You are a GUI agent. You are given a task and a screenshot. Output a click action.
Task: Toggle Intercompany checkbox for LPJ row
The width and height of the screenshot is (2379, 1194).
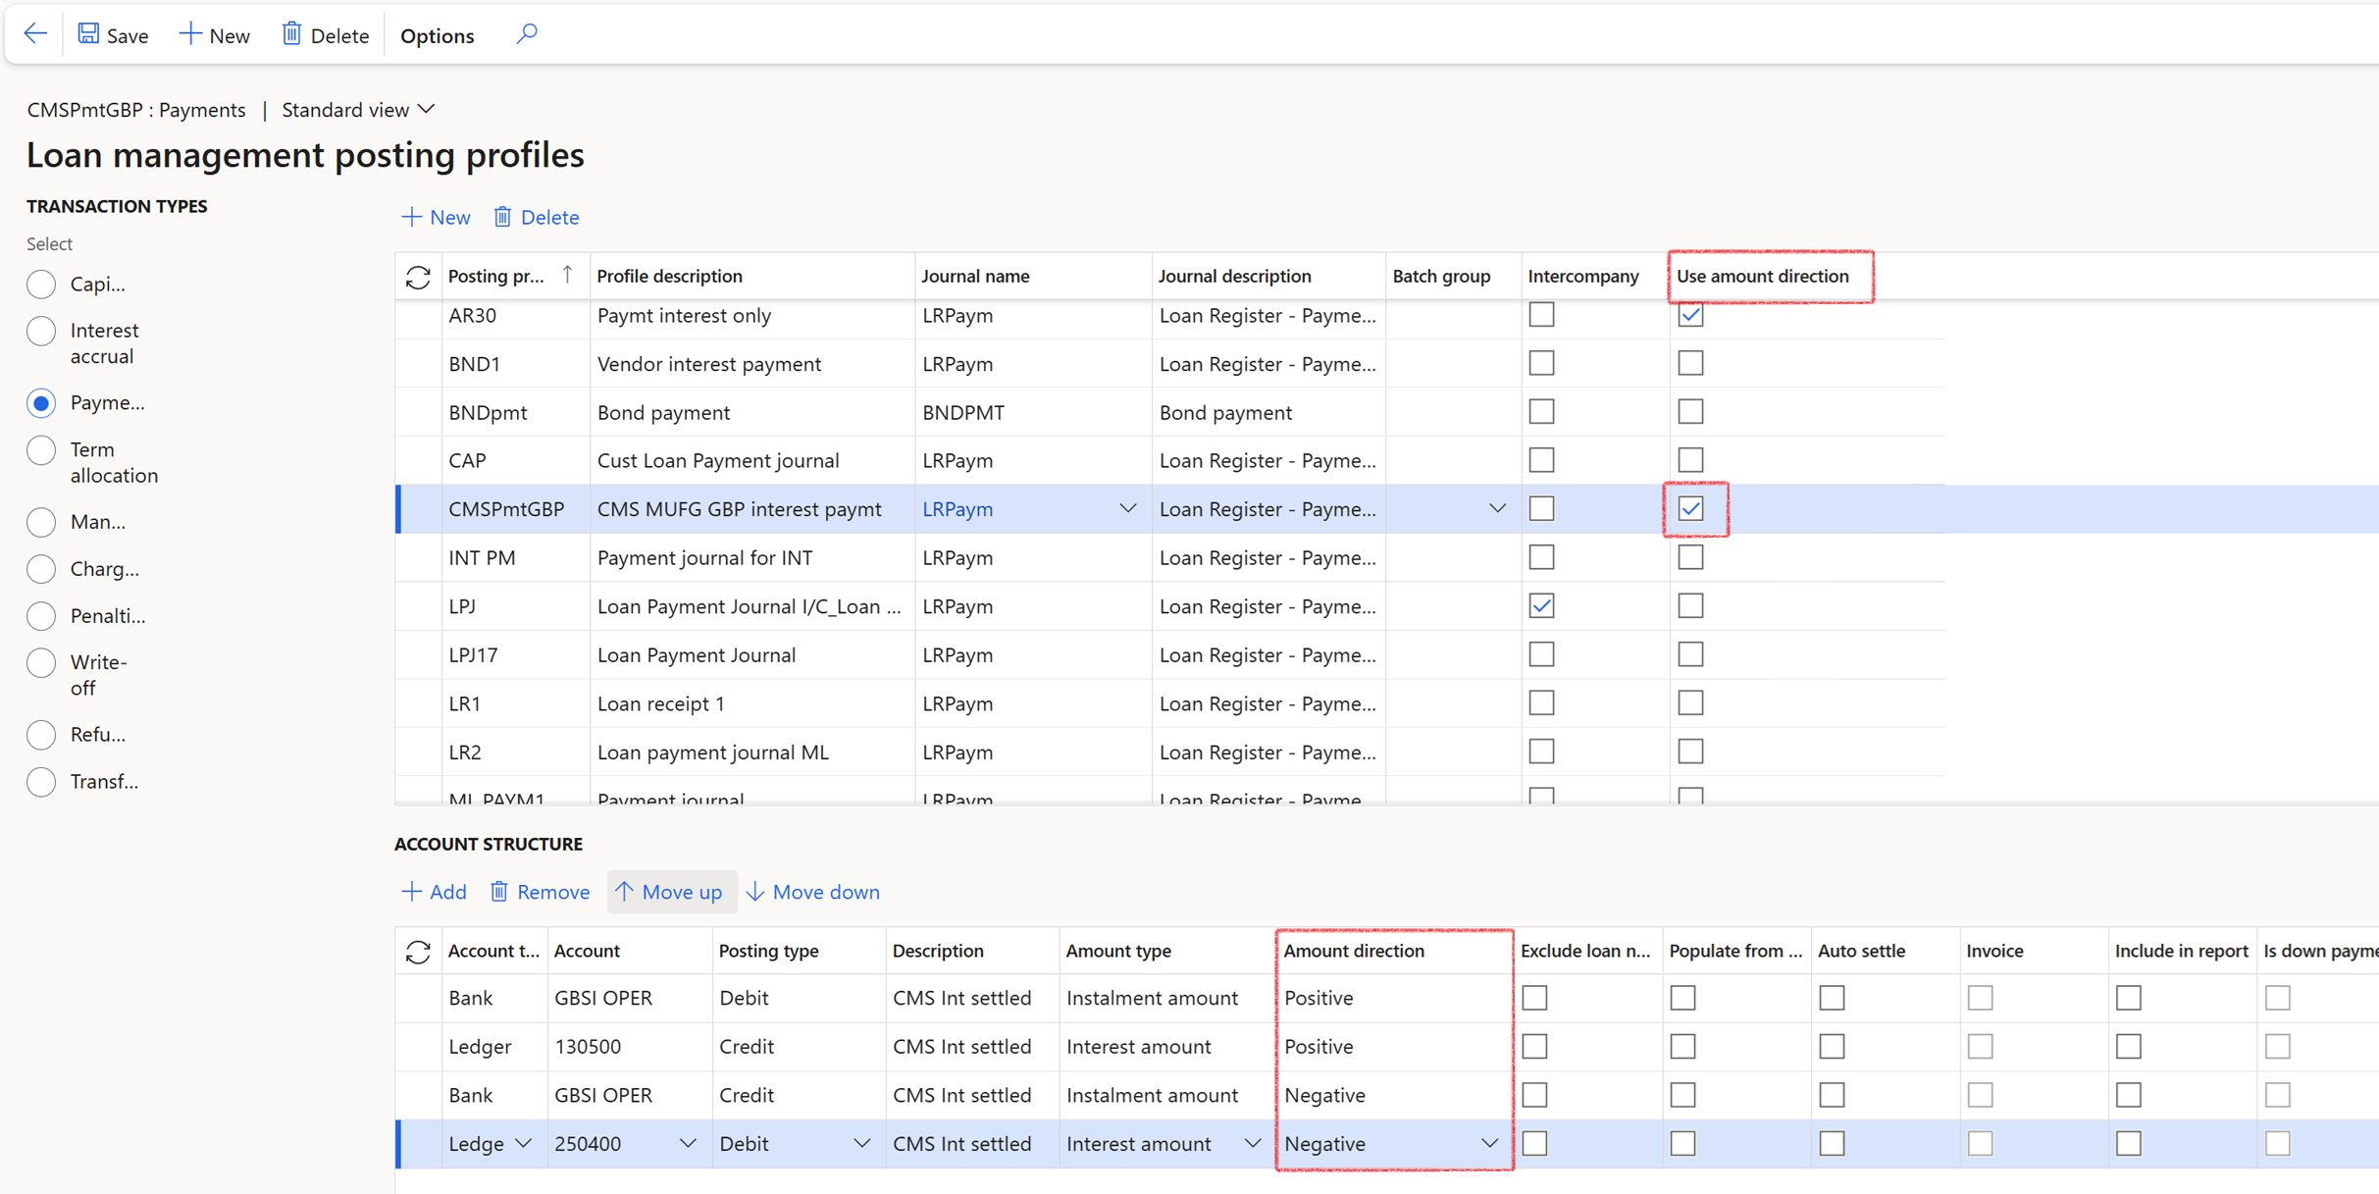point(1541,606)
